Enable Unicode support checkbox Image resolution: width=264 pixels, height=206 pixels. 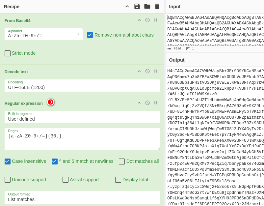coord(8,180)
